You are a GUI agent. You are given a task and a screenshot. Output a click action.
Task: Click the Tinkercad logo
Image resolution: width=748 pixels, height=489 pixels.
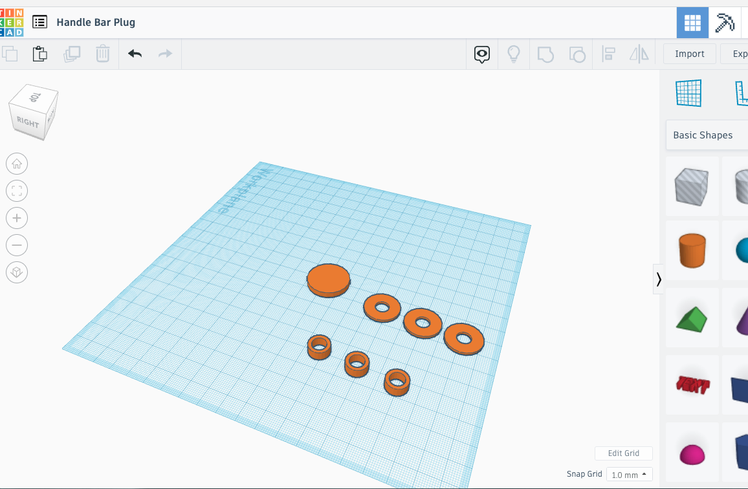12,23
